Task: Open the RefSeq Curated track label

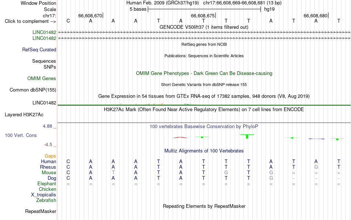Action: pos(39,49)
